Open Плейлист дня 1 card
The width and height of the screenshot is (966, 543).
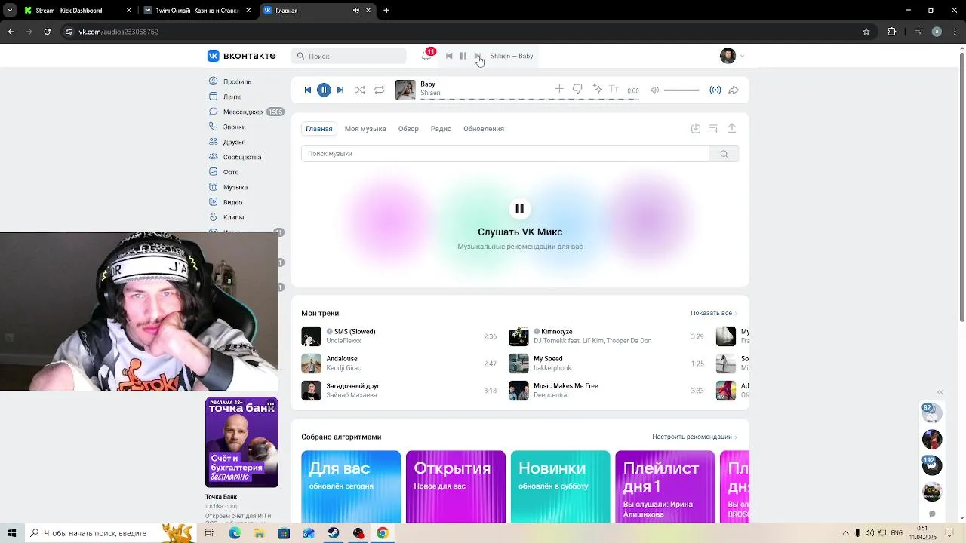click(665, 486)
